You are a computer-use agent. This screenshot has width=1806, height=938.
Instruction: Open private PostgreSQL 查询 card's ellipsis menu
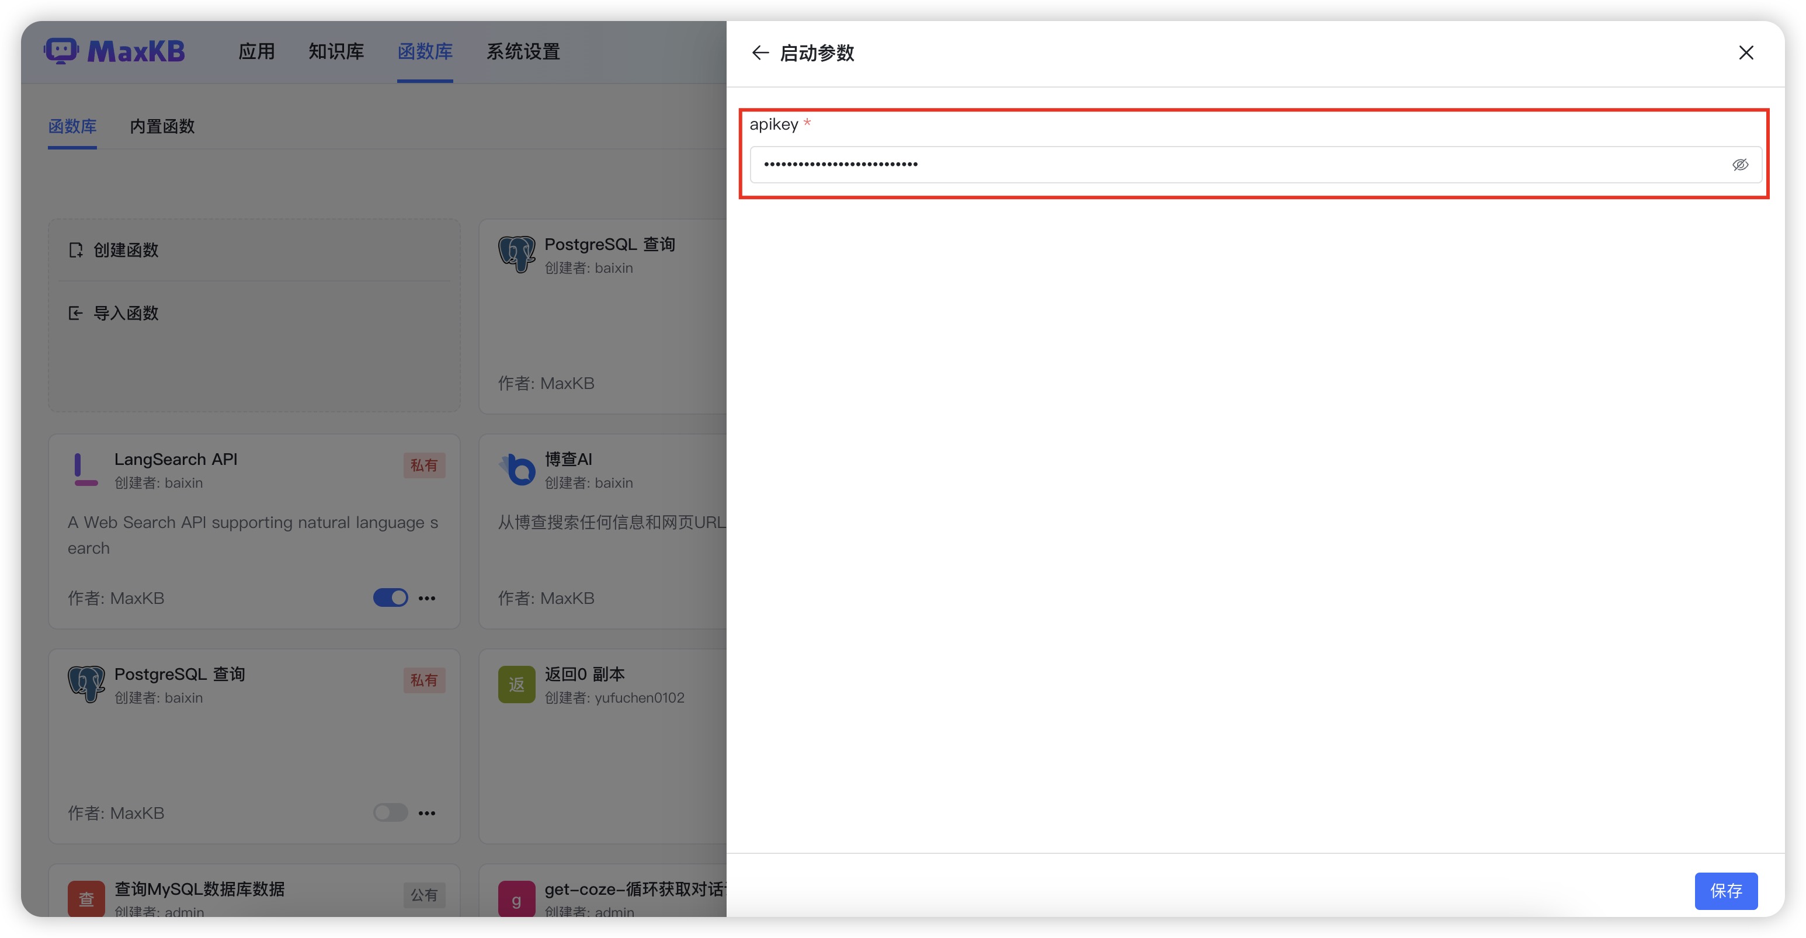point(427,812)
